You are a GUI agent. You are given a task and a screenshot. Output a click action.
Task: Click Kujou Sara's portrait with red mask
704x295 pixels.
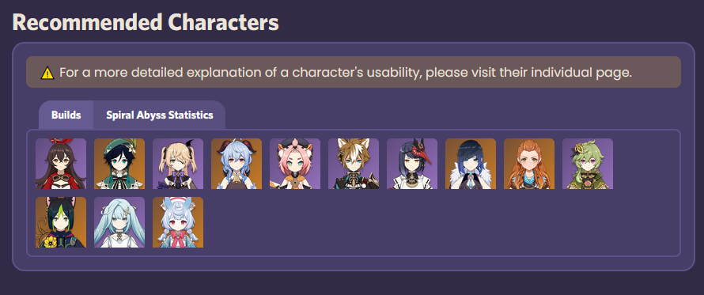point(412,164)
